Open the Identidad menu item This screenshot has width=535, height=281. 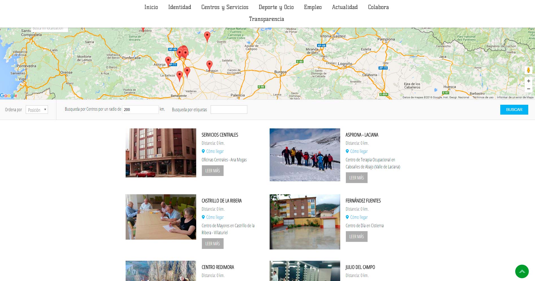click(x=180, y=7)
